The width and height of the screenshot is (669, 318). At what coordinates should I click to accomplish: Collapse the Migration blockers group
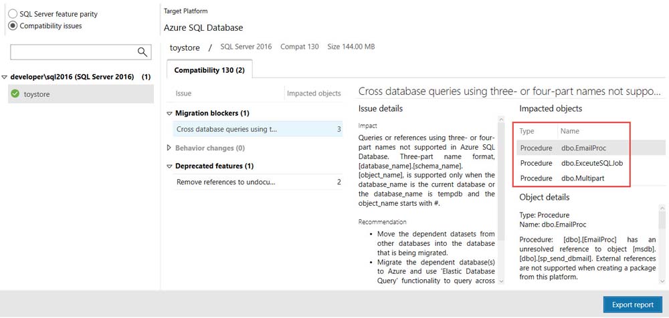tap(169, 114)
